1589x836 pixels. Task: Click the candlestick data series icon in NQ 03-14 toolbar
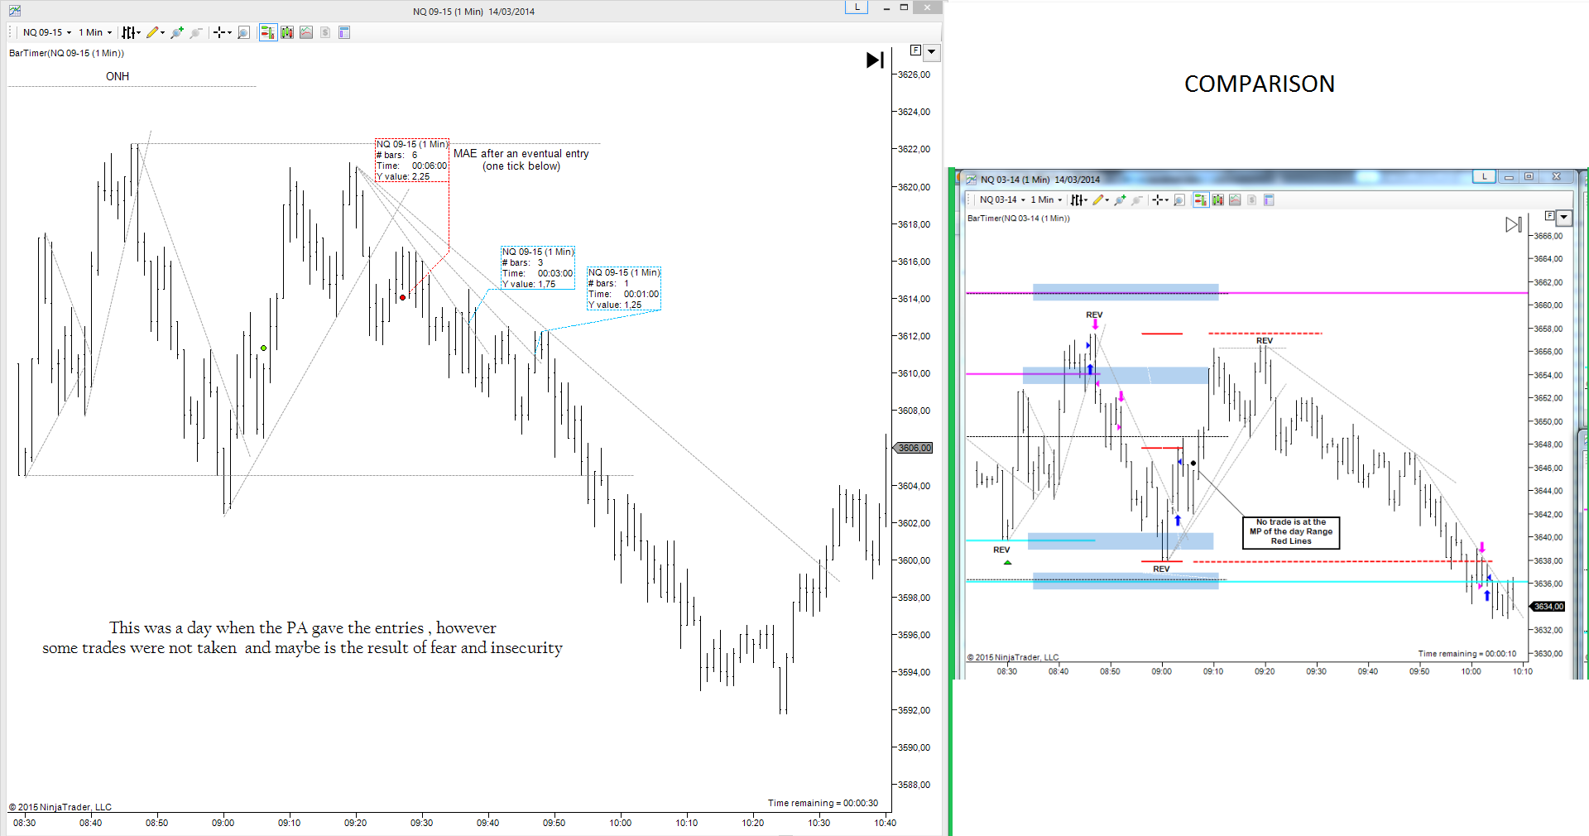[1218, 199]
